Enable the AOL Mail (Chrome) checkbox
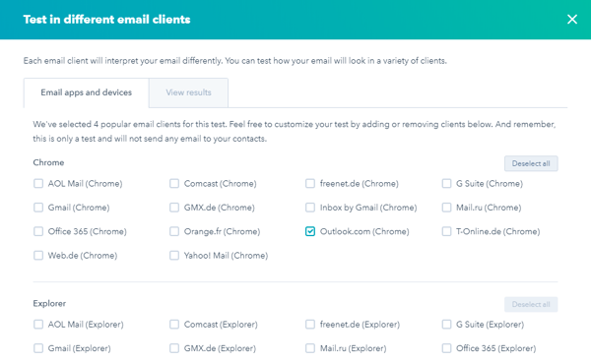The width and height of the screenshot is (591, 362). point(38,184)
